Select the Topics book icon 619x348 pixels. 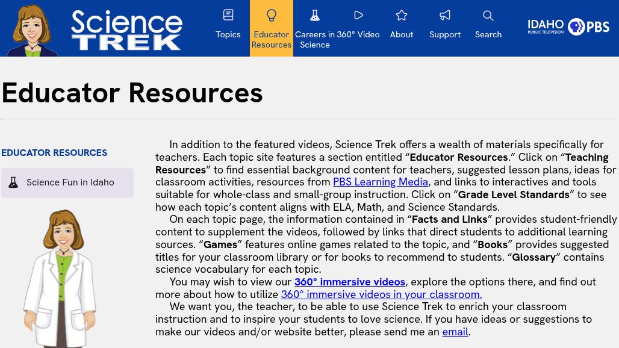click(x=228, y=15)
